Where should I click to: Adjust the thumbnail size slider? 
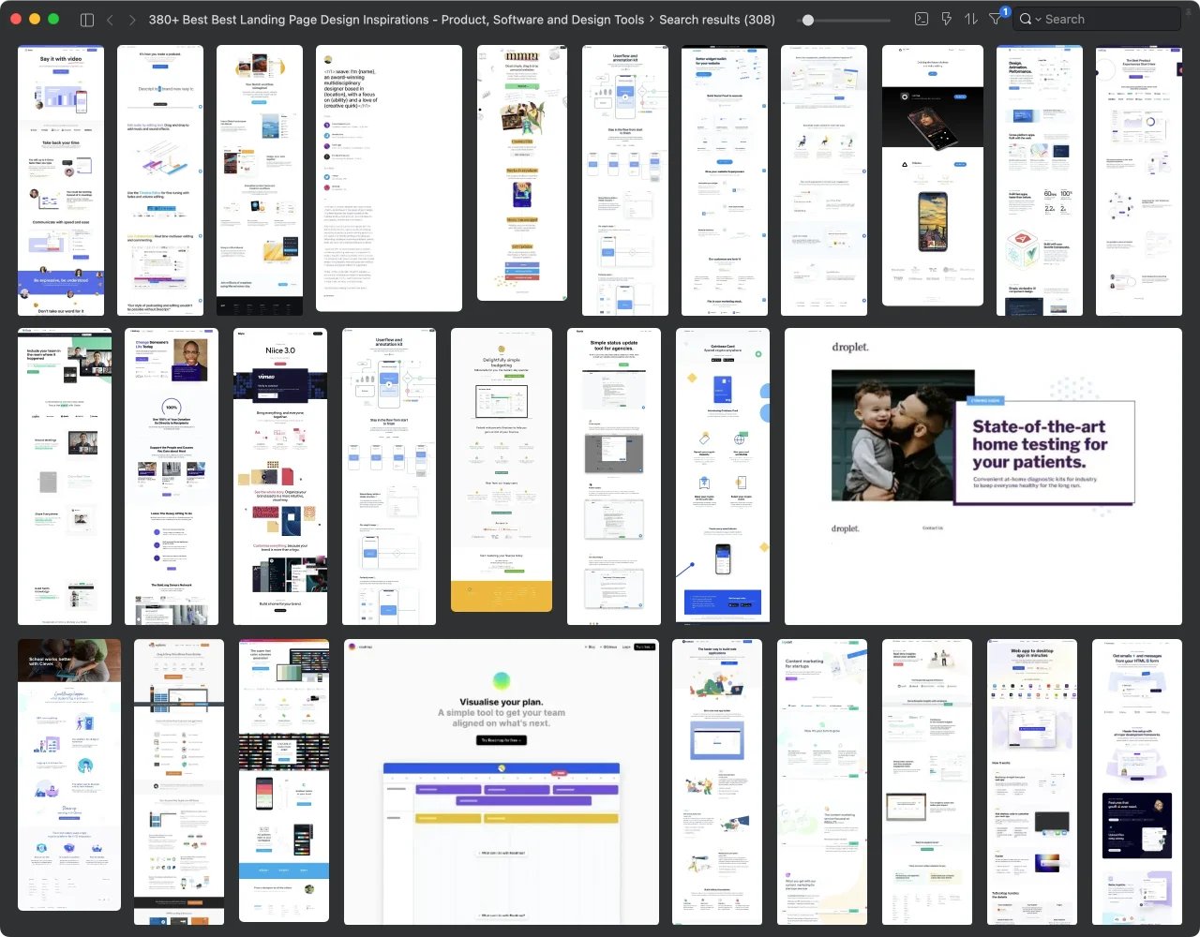pos(808,20)
